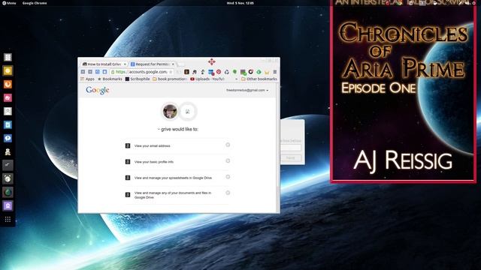Click the info icon beside View your basic profile info
The width and height of the screenshot is (481, 270).
[x=228, y=160]
